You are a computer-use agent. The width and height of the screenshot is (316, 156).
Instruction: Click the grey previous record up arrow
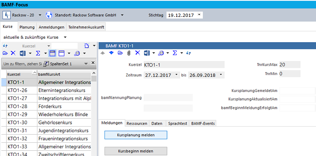coord(103,53)
